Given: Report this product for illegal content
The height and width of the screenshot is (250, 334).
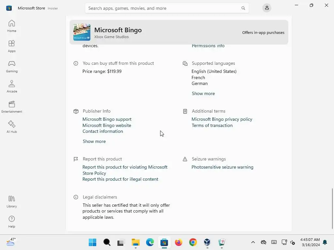Looking at the screenshot, I should [120, 179].
